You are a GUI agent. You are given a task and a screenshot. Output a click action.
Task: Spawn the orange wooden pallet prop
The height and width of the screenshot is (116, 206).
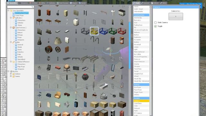(67, 49)
